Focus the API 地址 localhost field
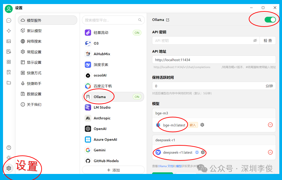This screenshot has height=180, width=282. pyautogui.click(x=214, y=60)
